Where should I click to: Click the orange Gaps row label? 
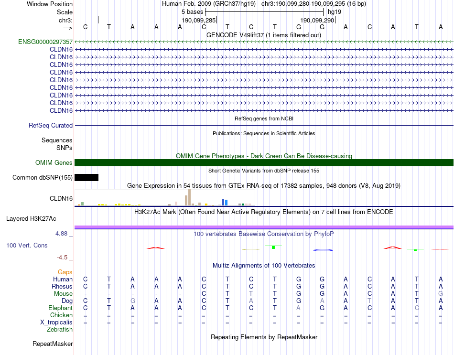tap(65, 272)
